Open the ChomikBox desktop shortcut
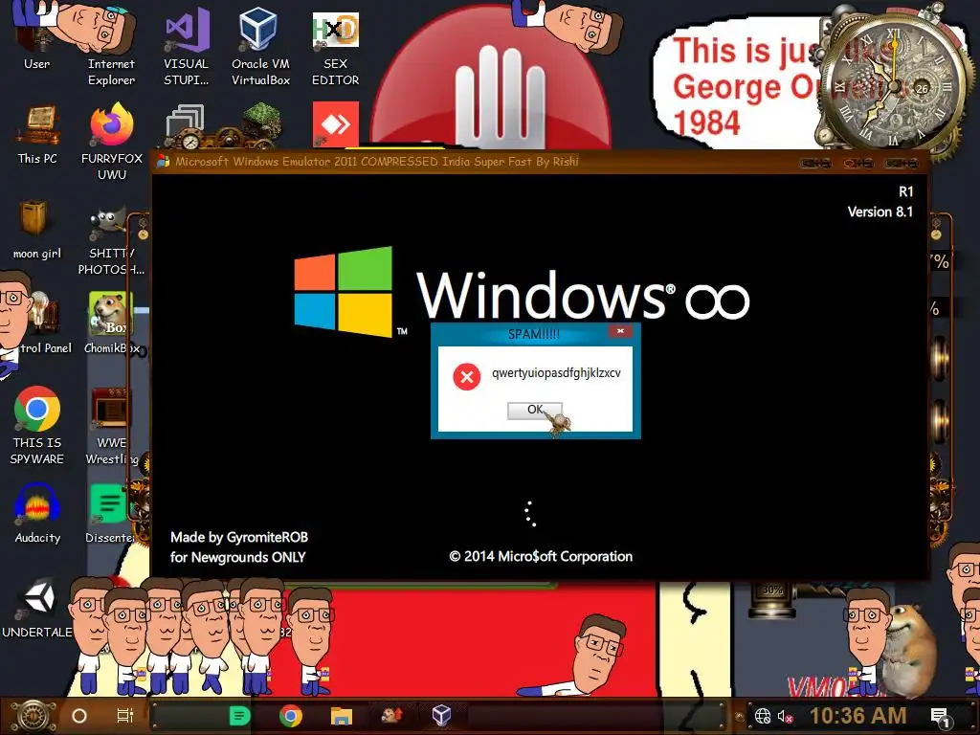The width and height of the screenshot is (980, 735). point(111,323)
